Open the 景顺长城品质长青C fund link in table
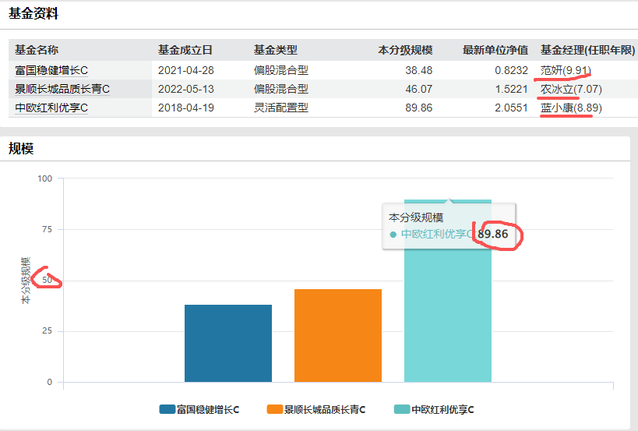 (x=62, y=89)
